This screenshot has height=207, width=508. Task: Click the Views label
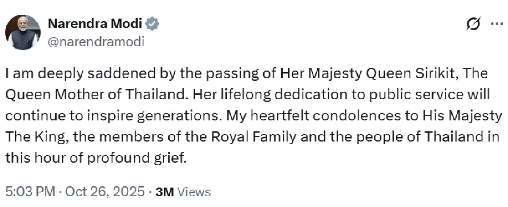[194, 192]
